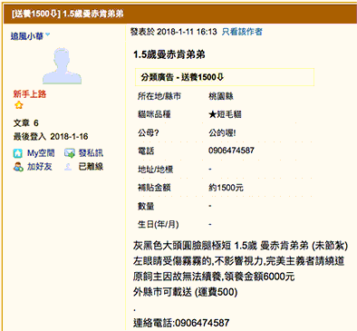Click the 新手上路 user rank label
The image size is (357, 331).
pyautogui.click(x=30, y=94)
